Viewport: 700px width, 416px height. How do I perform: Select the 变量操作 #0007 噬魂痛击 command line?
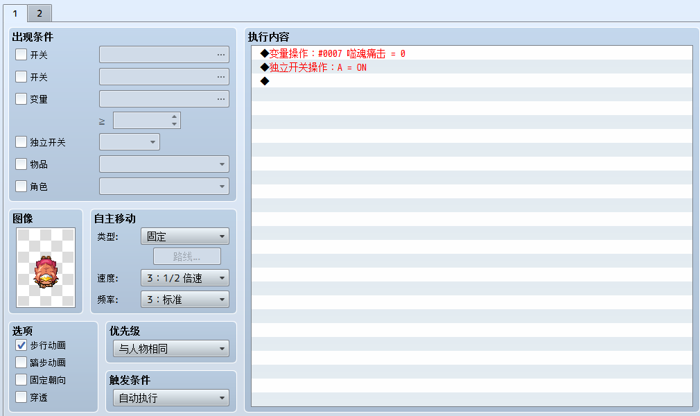pos(472,53)
